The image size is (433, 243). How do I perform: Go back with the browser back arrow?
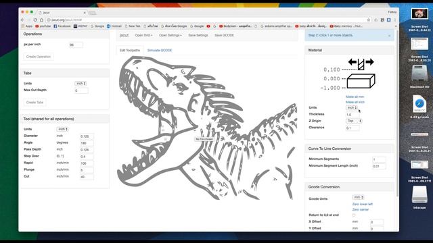22,20
